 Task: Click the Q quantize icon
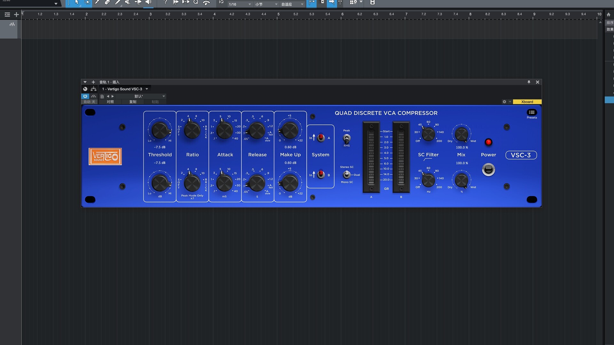196,2
